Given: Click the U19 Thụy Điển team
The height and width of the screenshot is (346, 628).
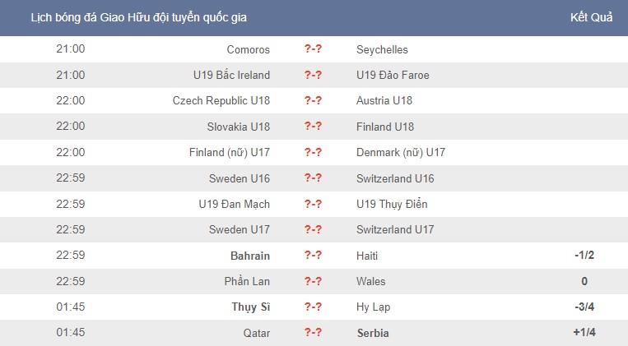Looking at the screenshot, I should (392, 204).
